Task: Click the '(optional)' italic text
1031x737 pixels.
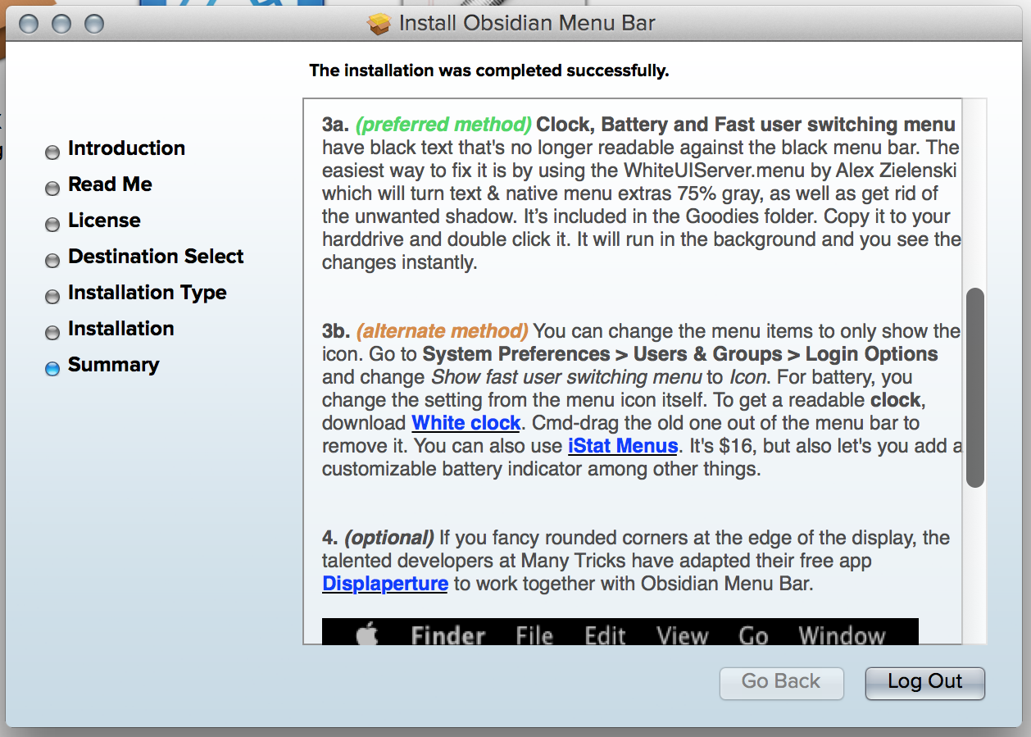Action: (388, 538)
